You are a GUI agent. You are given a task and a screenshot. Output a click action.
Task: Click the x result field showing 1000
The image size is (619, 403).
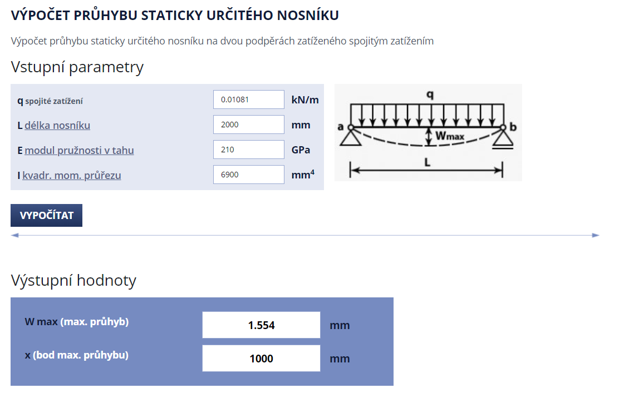[x=261, y=359]
